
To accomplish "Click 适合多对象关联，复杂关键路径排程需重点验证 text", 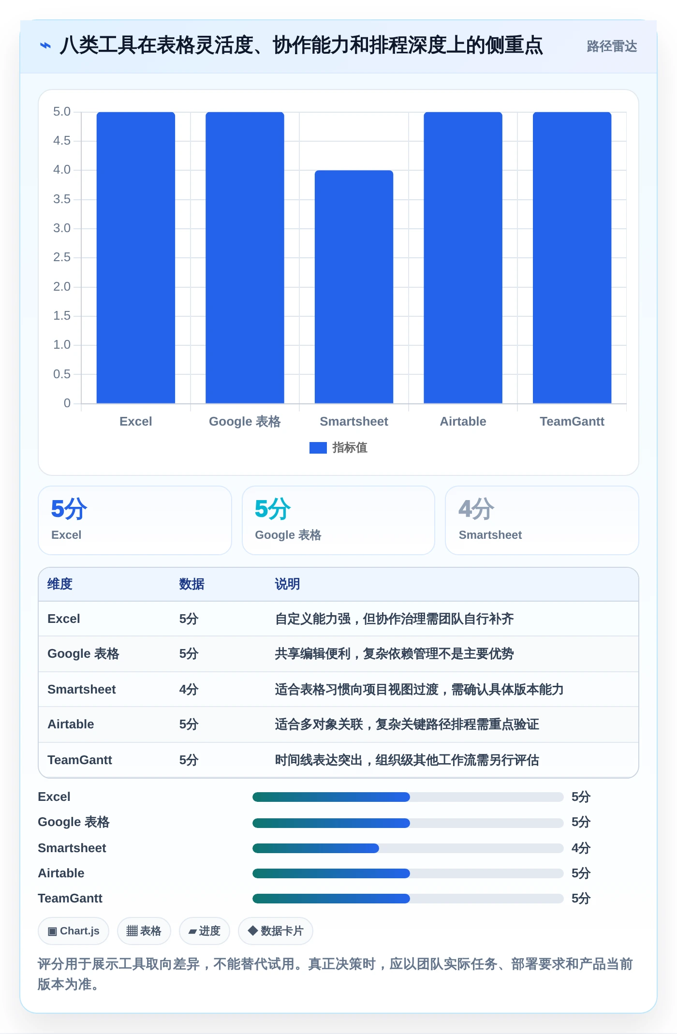I will [407, 724].
